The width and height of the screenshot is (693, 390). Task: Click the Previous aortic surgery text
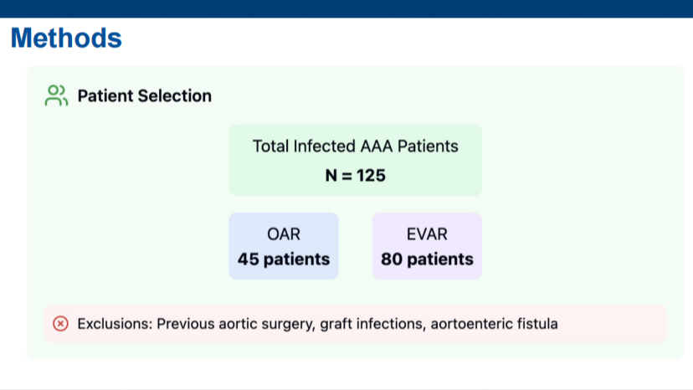(x=235, y=324)
